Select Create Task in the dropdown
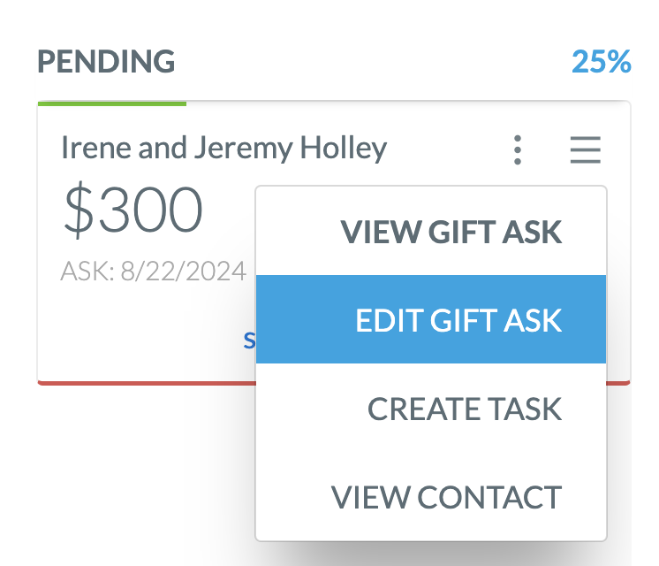The height and width of the screenshot is (566, 659). coord(464,409)
